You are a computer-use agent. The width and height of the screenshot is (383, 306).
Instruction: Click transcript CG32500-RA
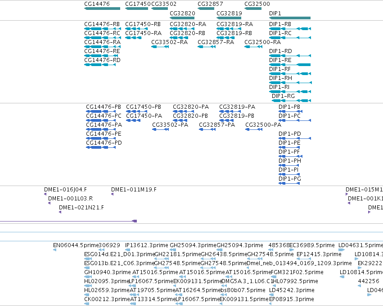[x=262, y=42]
